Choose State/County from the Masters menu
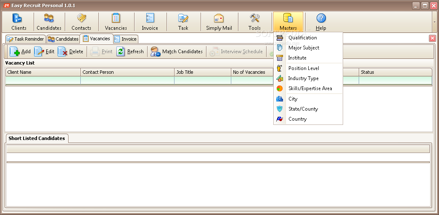Screen dimensions: 439x215 click(308, 109)
